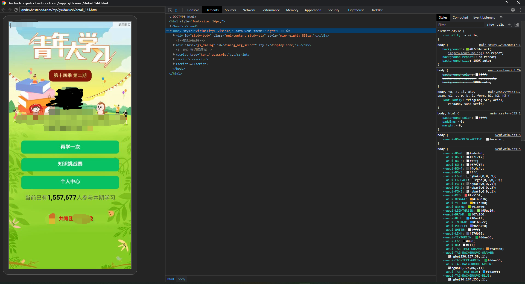Open the Event Listeners pane tab

tap(484, 17)
